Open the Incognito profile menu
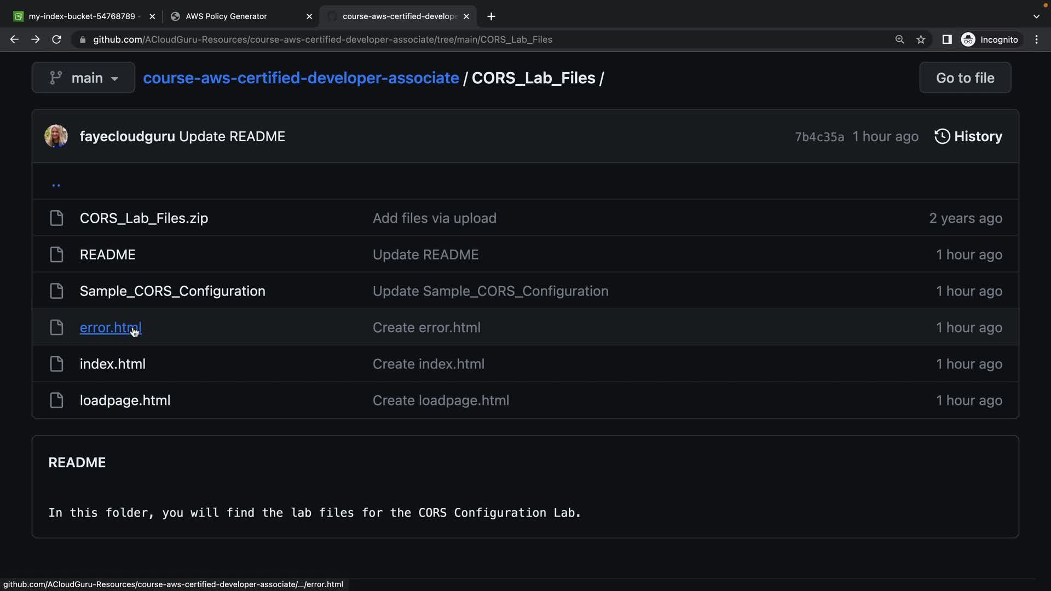This screenshot has width=1051, height=591. 990,39
